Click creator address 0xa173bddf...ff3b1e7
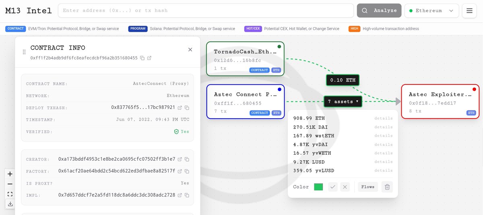 pyautogui.click(x=117, y=159)
